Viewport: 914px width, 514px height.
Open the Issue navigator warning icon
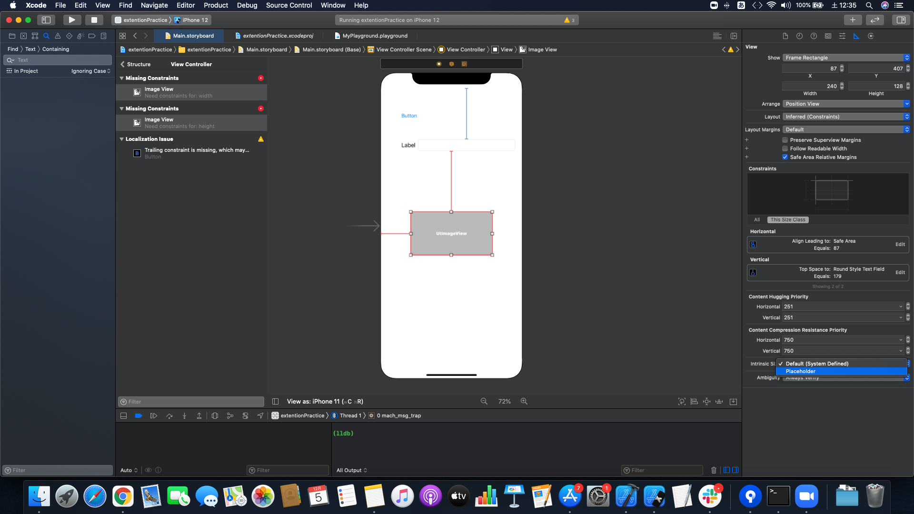[x=58, y=36]
